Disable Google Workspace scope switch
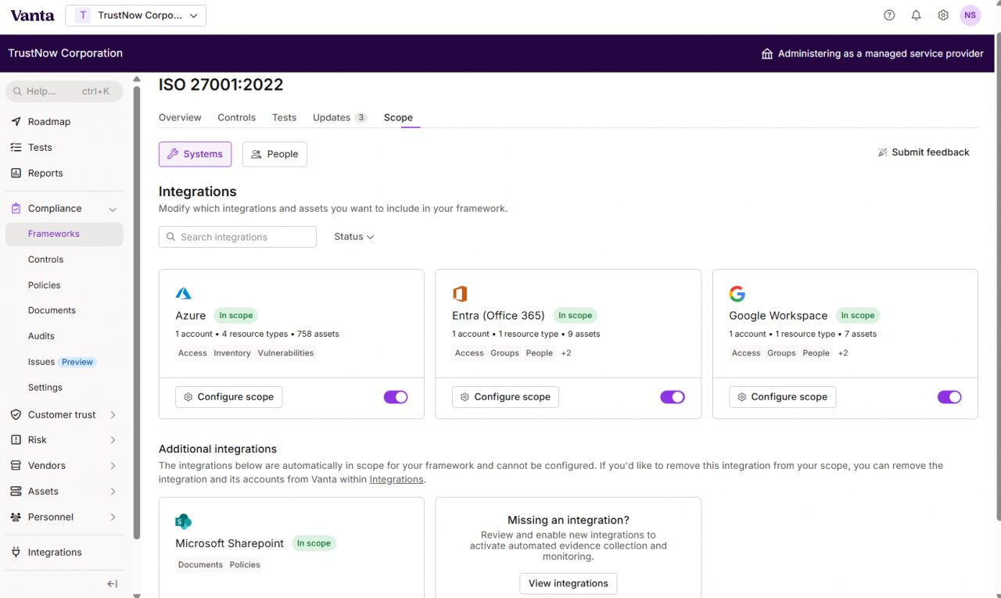This screenshot has width=1001, height=598. coord(949,397)
